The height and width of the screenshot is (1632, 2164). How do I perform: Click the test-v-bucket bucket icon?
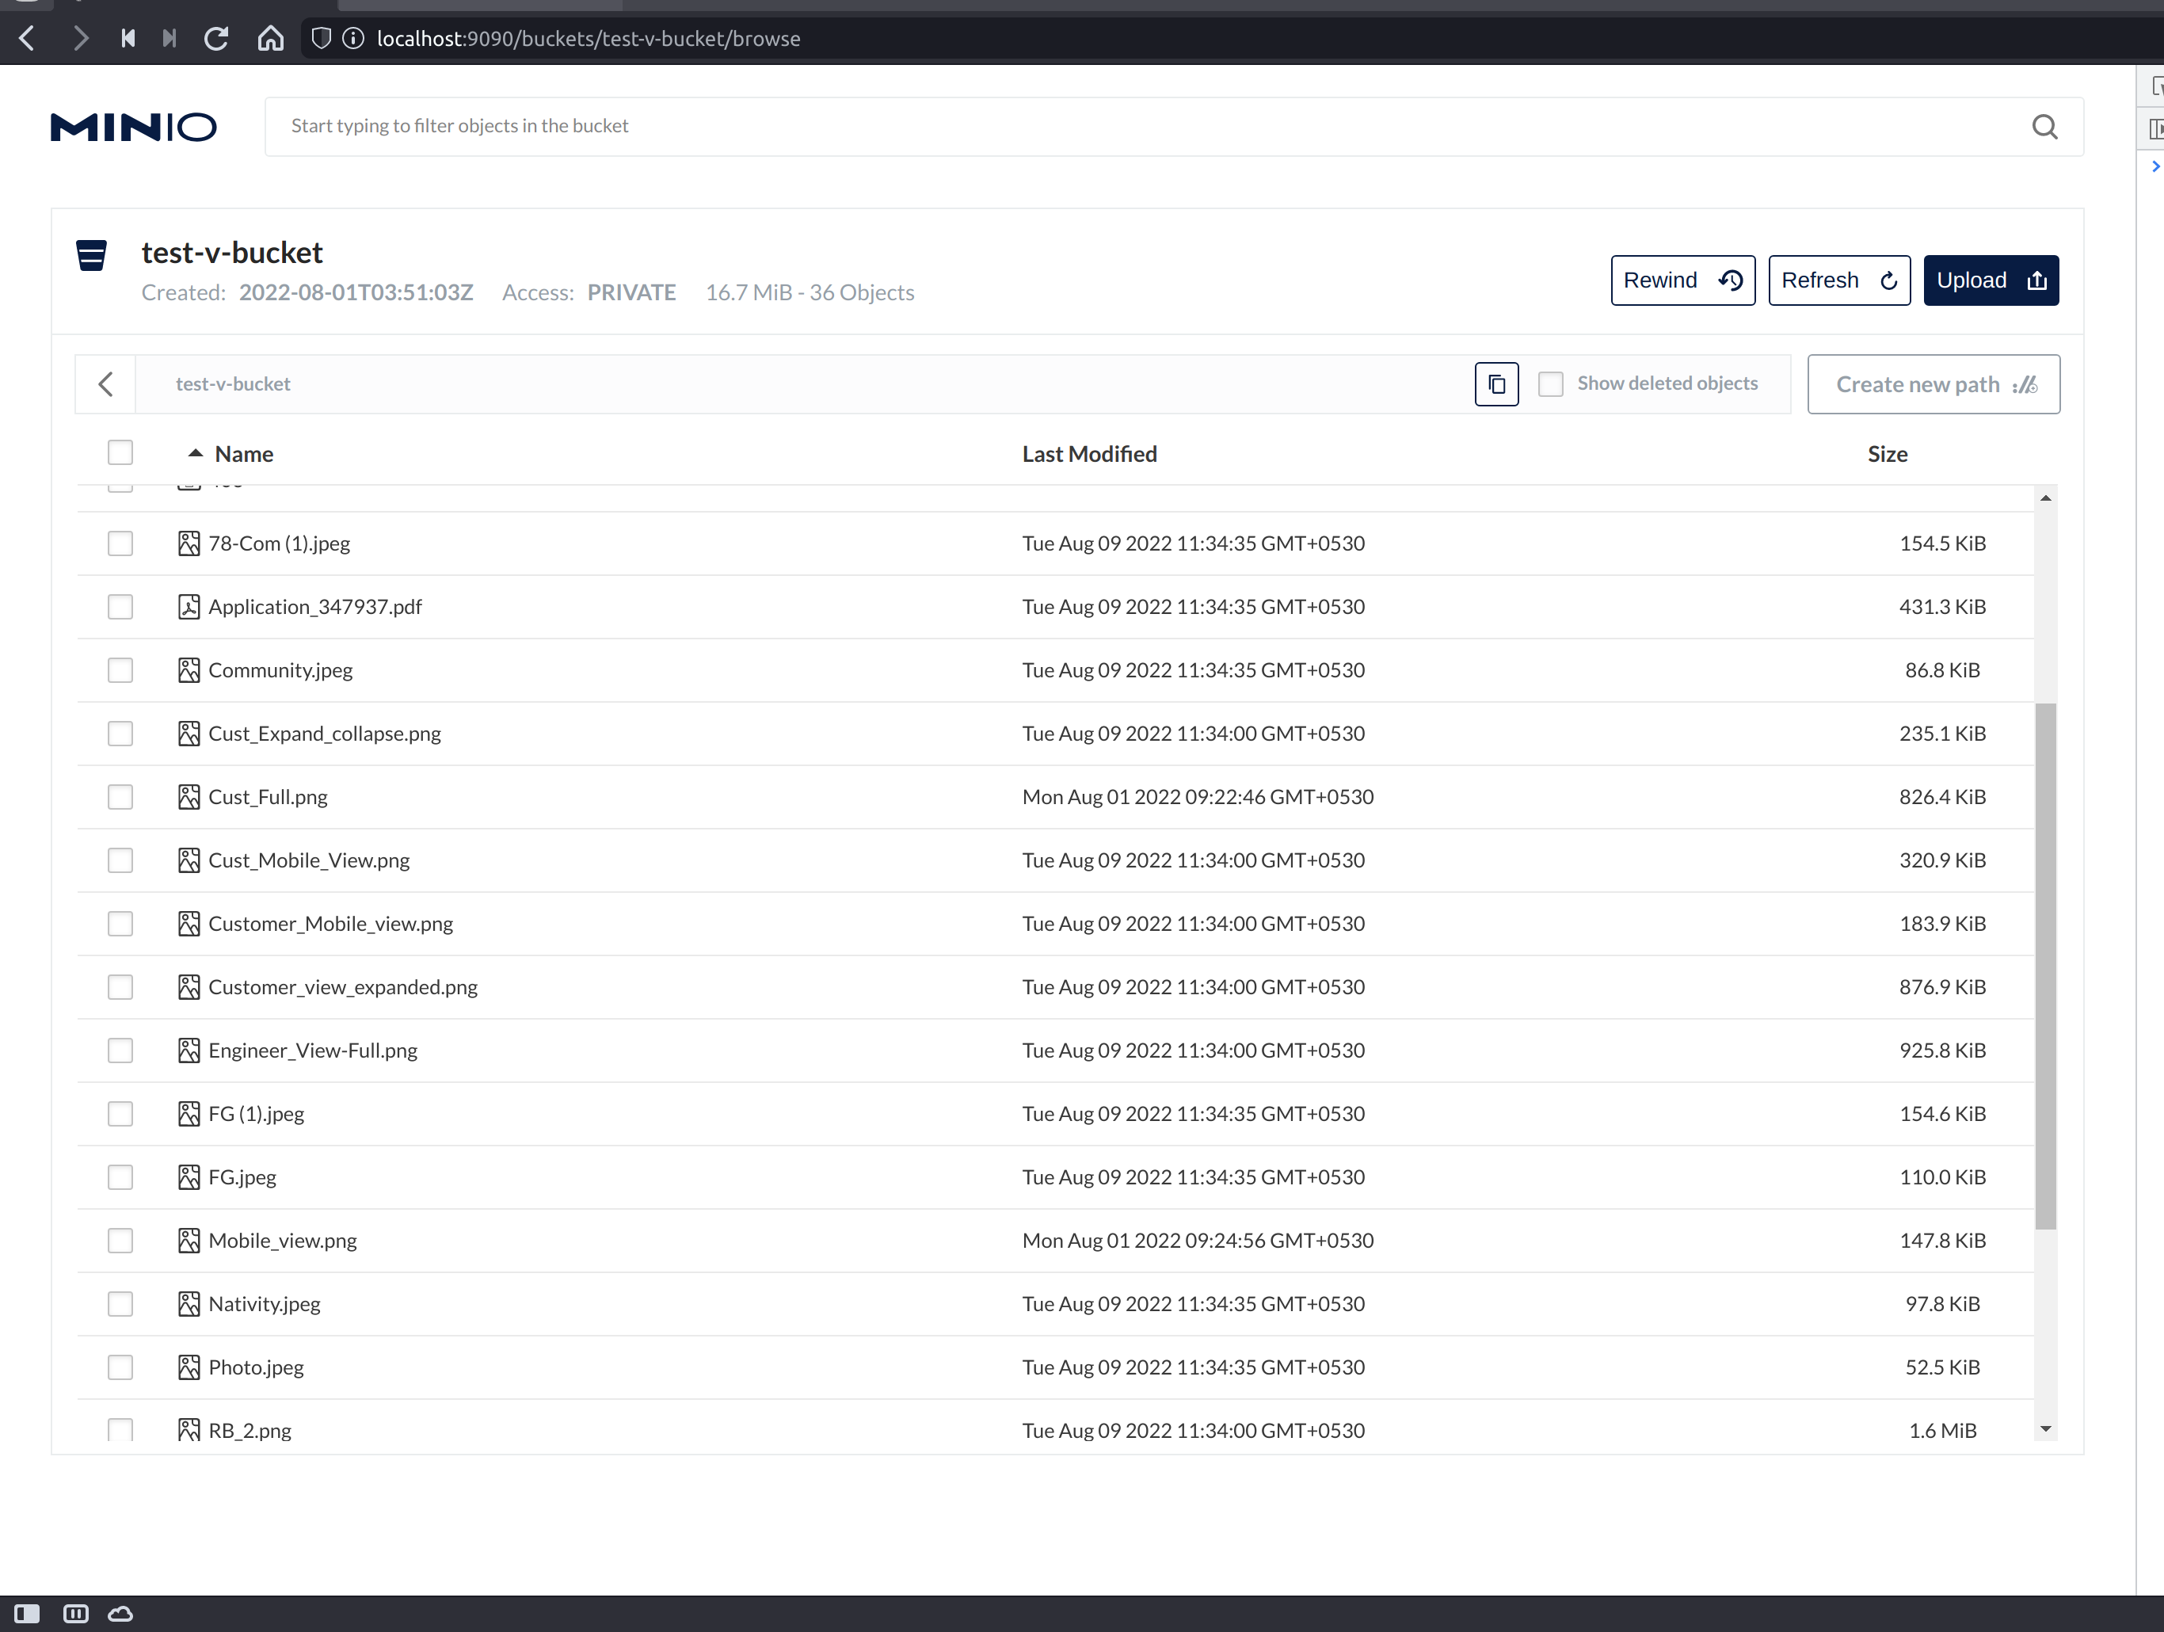coord(91,255)
